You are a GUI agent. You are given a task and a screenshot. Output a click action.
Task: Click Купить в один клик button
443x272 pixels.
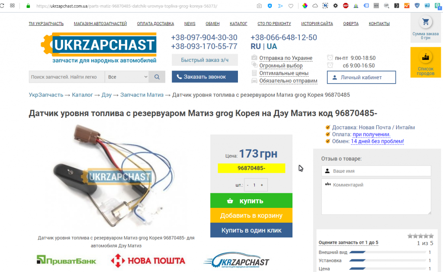coord(251,230)
